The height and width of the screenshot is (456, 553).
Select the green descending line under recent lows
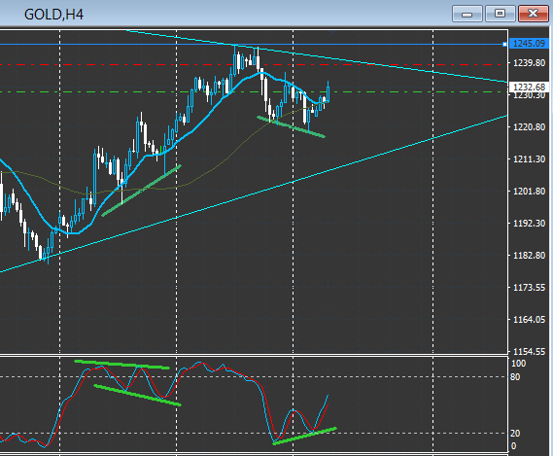[292, 126]
